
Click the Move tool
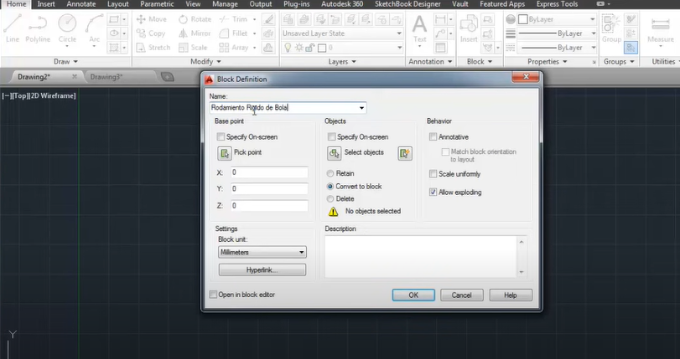point(151,19)
